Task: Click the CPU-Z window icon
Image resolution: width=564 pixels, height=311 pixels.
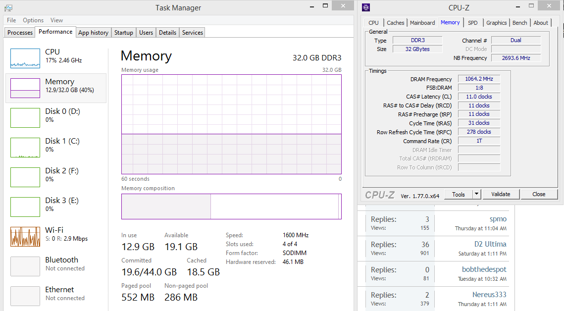Action: [x=366, y=7]
